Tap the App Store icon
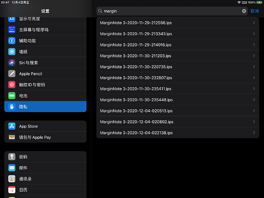 point(12,126)
